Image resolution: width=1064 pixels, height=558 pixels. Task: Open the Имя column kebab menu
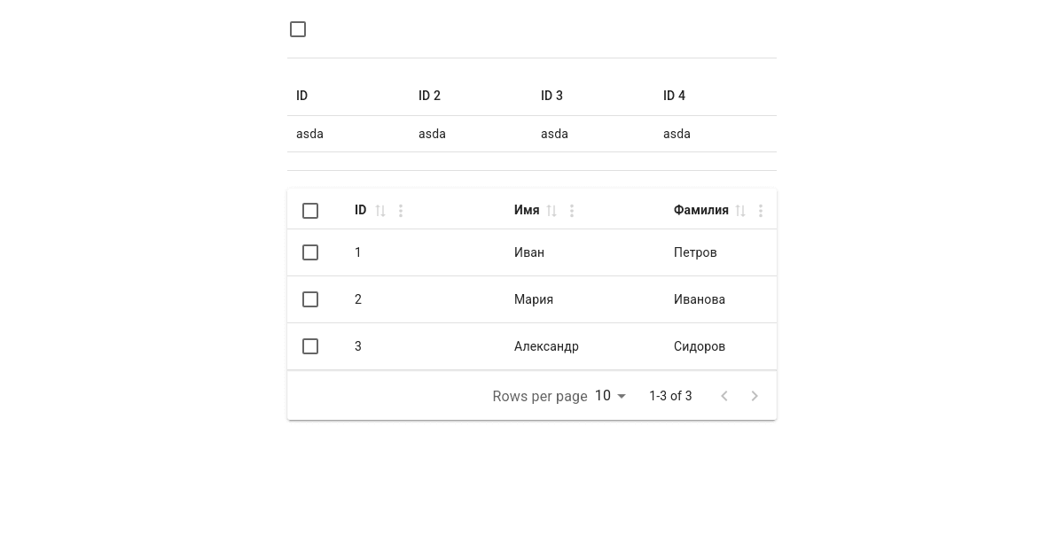pyautogui.click(x=572, y=211)
